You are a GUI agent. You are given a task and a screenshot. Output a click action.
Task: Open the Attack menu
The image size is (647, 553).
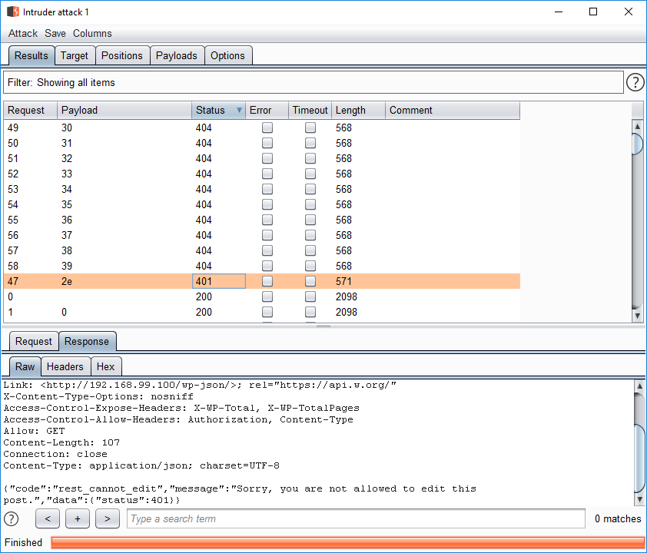(x=23, y=33)
